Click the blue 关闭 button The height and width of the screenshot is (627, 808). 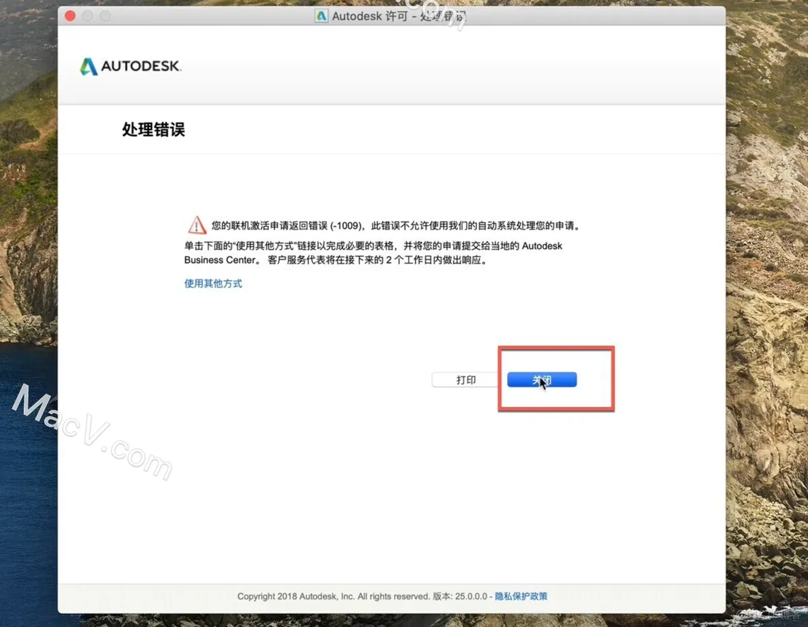pos(542,380)
